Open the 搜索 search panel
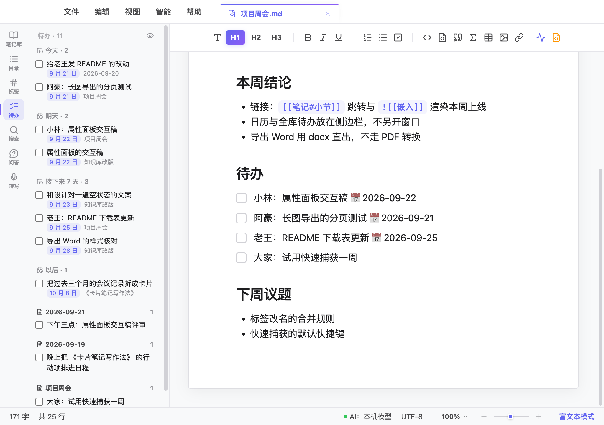 point(14,133)
